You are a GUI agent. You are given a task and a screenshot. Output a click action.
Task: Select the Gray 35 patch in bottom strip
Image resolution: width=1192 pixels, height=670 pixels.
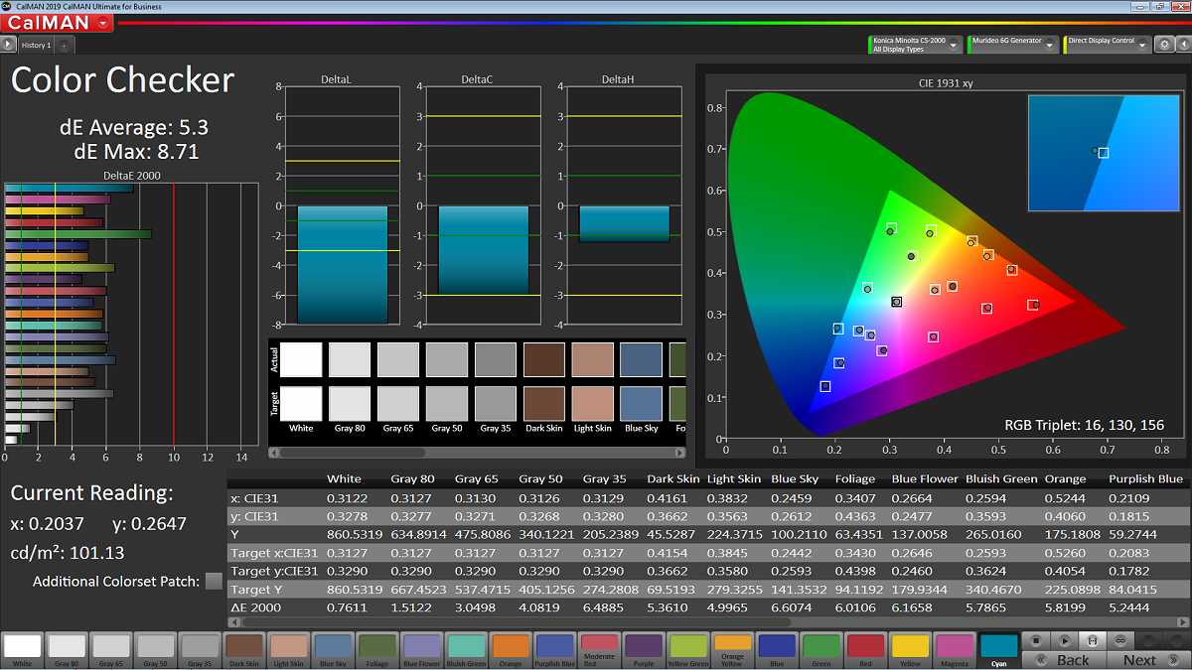click(200, 650)
